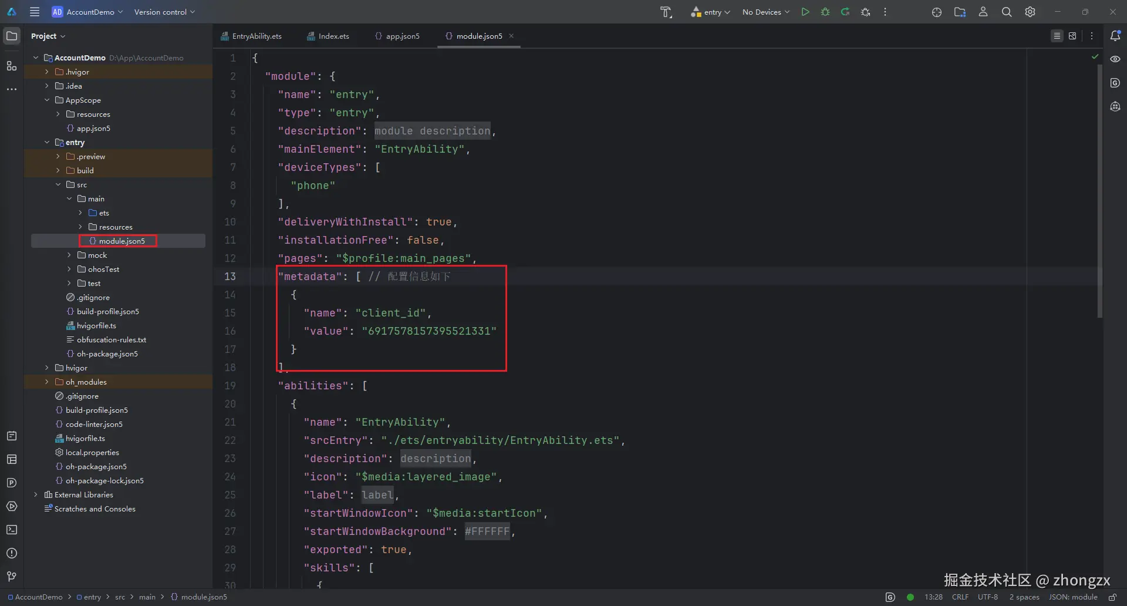
Task: Click the UTF-8 encoding setting
Action: coord(988,597)
